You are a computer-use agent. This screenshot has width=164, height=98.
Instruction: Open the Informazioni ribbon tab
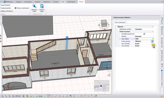(x=71, y=2)
